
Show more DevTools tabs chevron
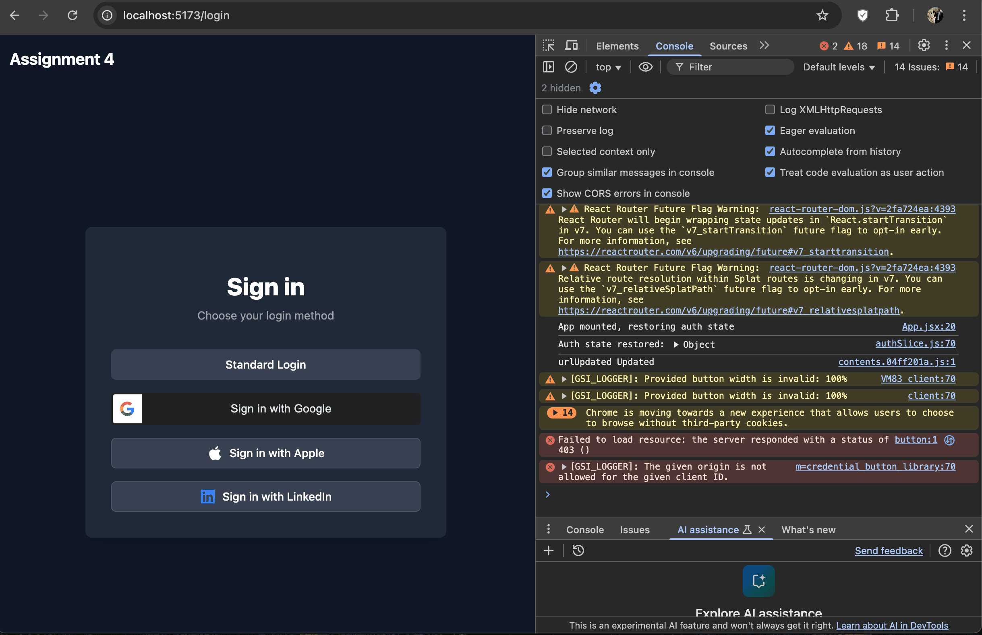(764, 45)
